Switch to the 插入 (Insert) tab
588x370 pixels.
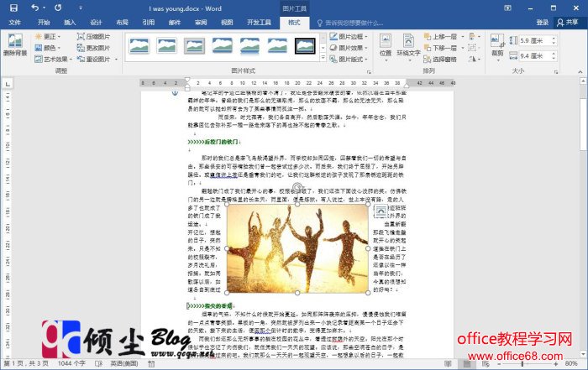[70, 23]
